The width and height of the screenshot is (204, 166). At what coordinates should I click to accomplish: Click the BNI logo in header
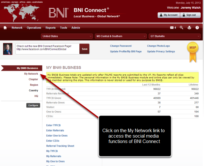tap(58, 12)
